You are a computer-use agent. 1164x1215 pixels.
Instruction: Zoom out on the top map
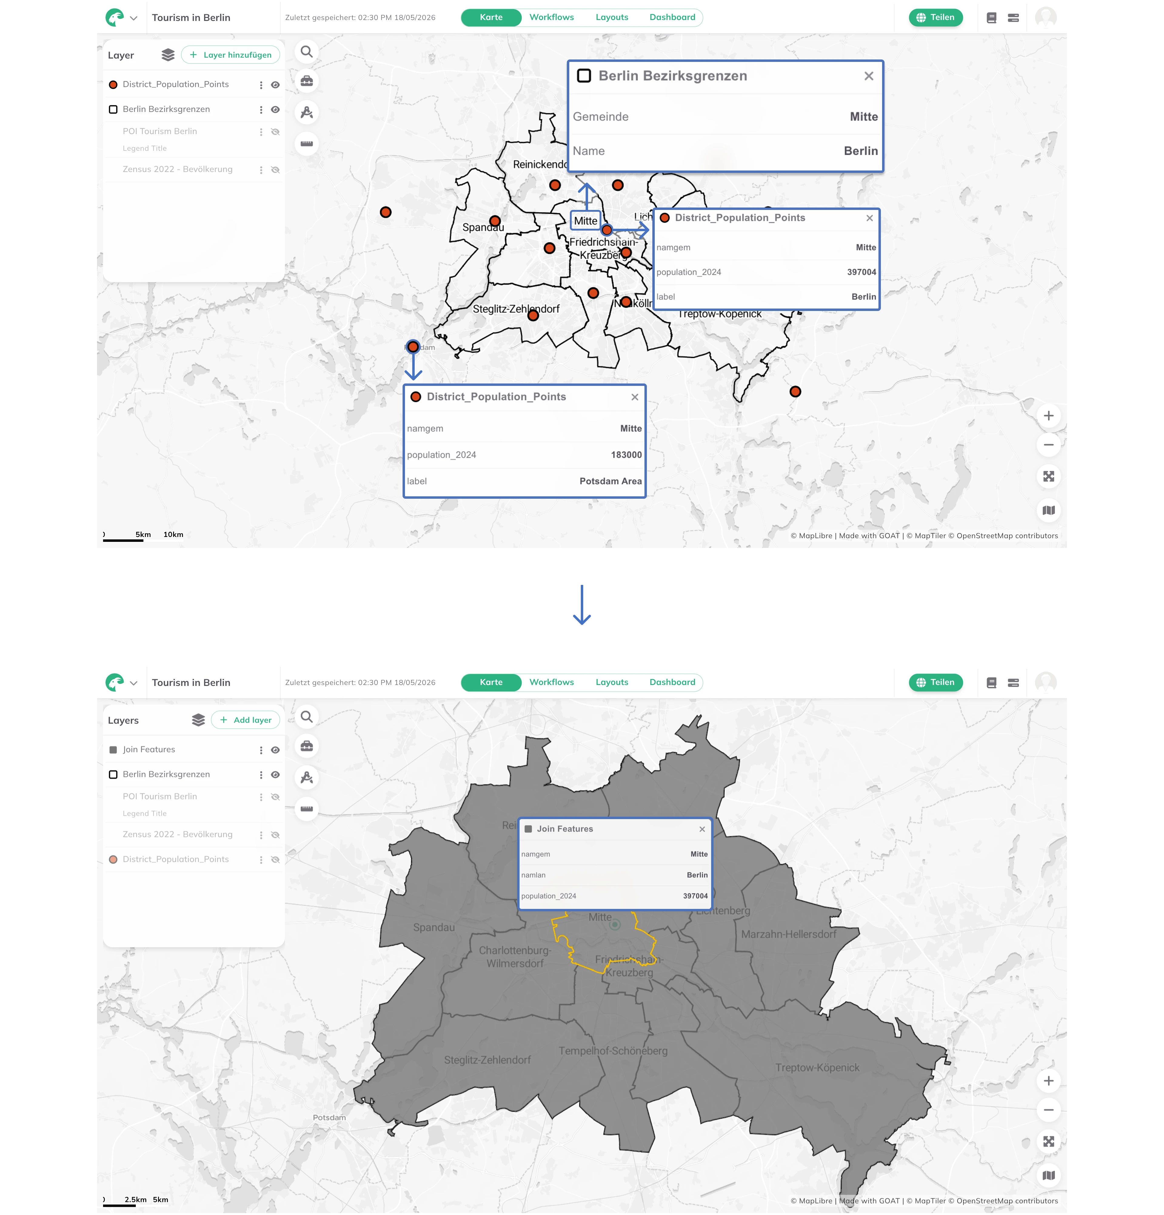pyautogui.click(x=1048, y=445)
